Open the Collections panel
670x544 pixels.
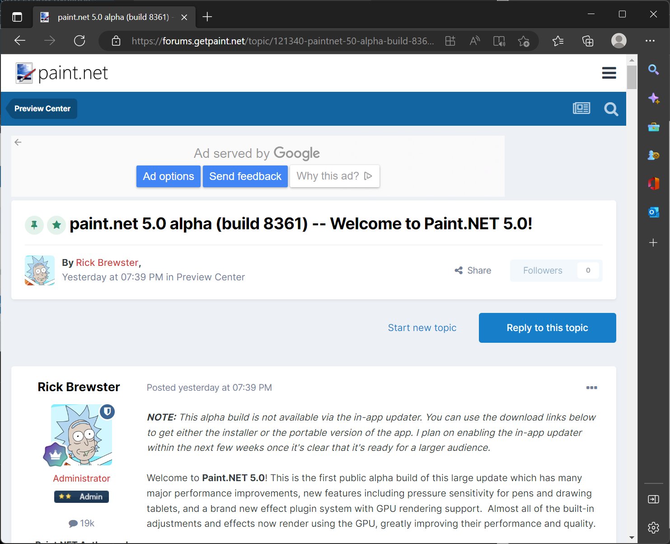click(x=588, y=41)
